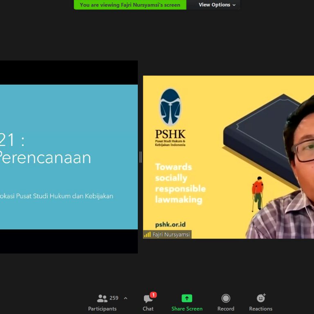Image resolution: width=314 pixels, height=314 pixels.
Task: Open the Reactions smiley icon
Action: coord(260,298)
